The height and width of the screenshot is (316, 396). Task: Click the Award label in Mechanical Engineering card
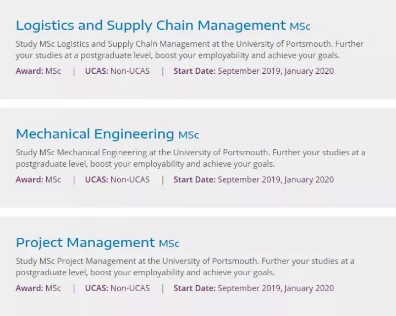29,179
